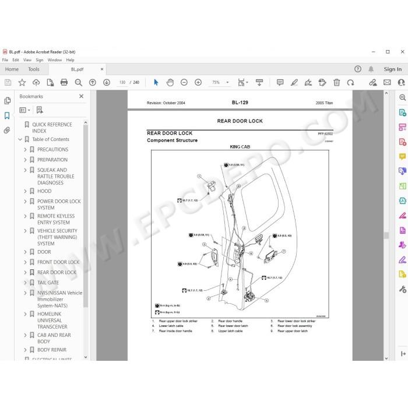Send file by email envelope
The image size is (408, 408).
[x=387, y=83]
